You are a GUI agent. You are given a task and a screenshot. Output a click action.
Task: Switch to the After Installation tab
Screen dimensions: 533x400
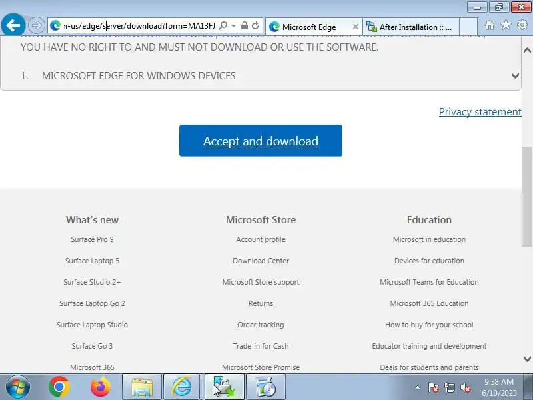[x=410, y=27]
